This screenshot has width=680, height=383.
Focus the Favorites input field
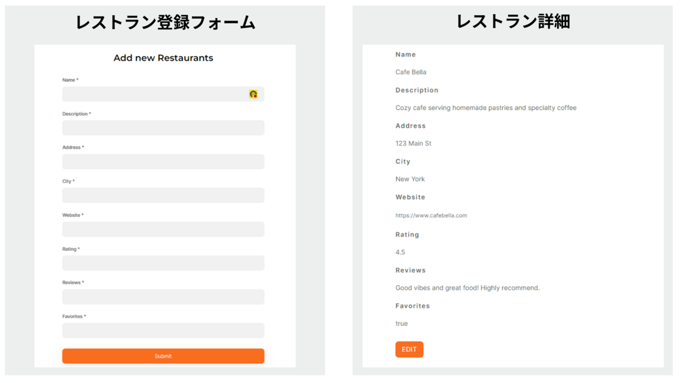(163, 330)
